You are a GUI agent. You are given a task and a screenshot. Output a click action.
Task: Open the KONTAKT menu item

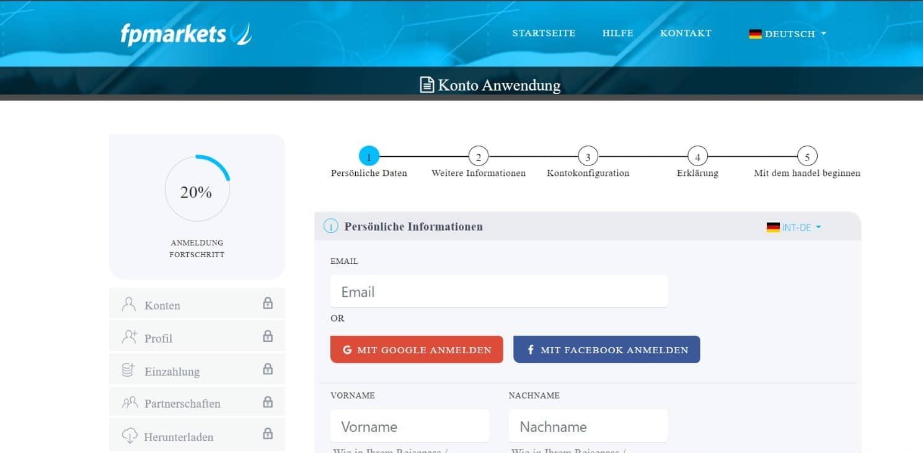coord(686,33)
